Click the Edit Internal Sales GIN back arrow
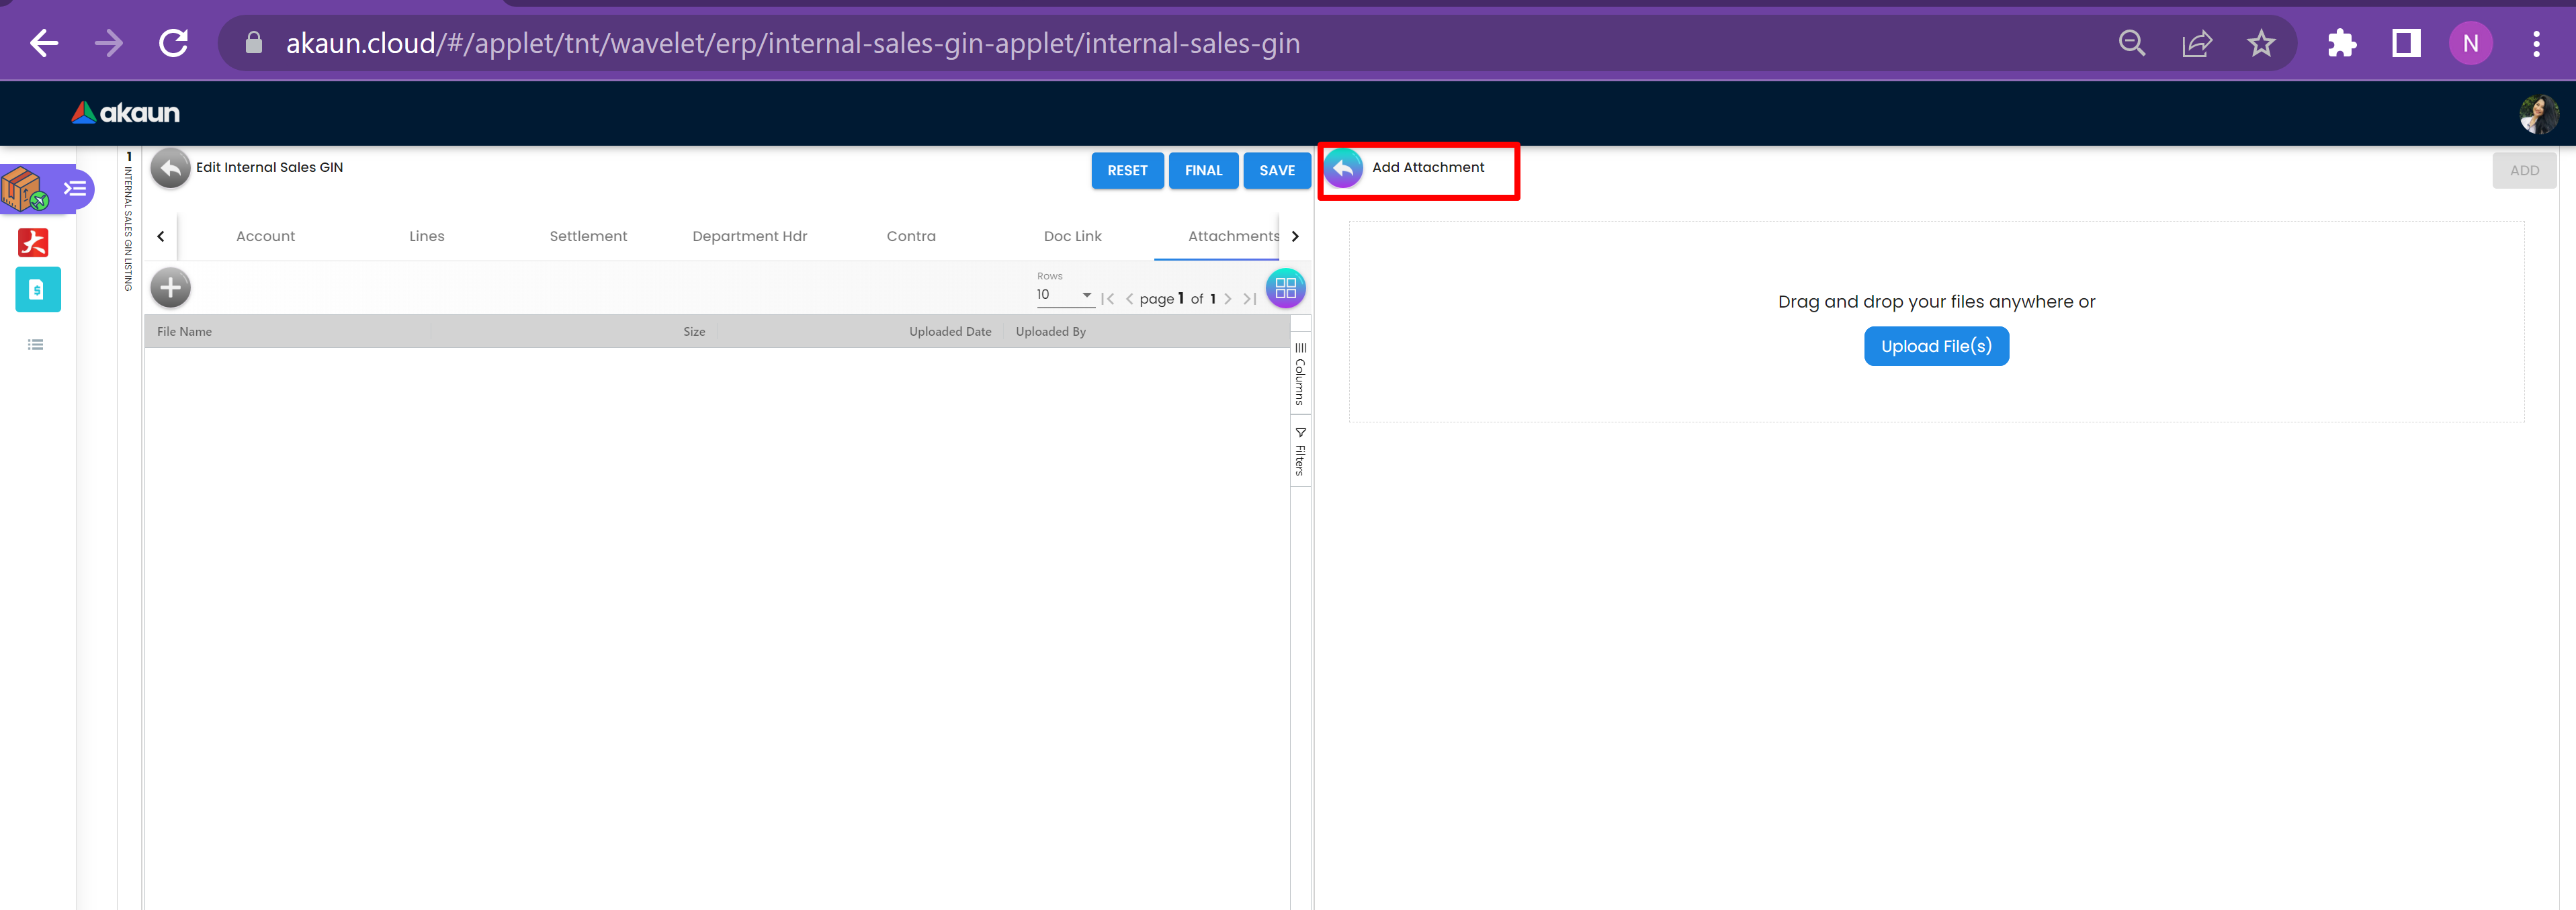Image resolution: width=2576 pixels, height=910 pixels. pyautogui.click(x=171, y=168)
